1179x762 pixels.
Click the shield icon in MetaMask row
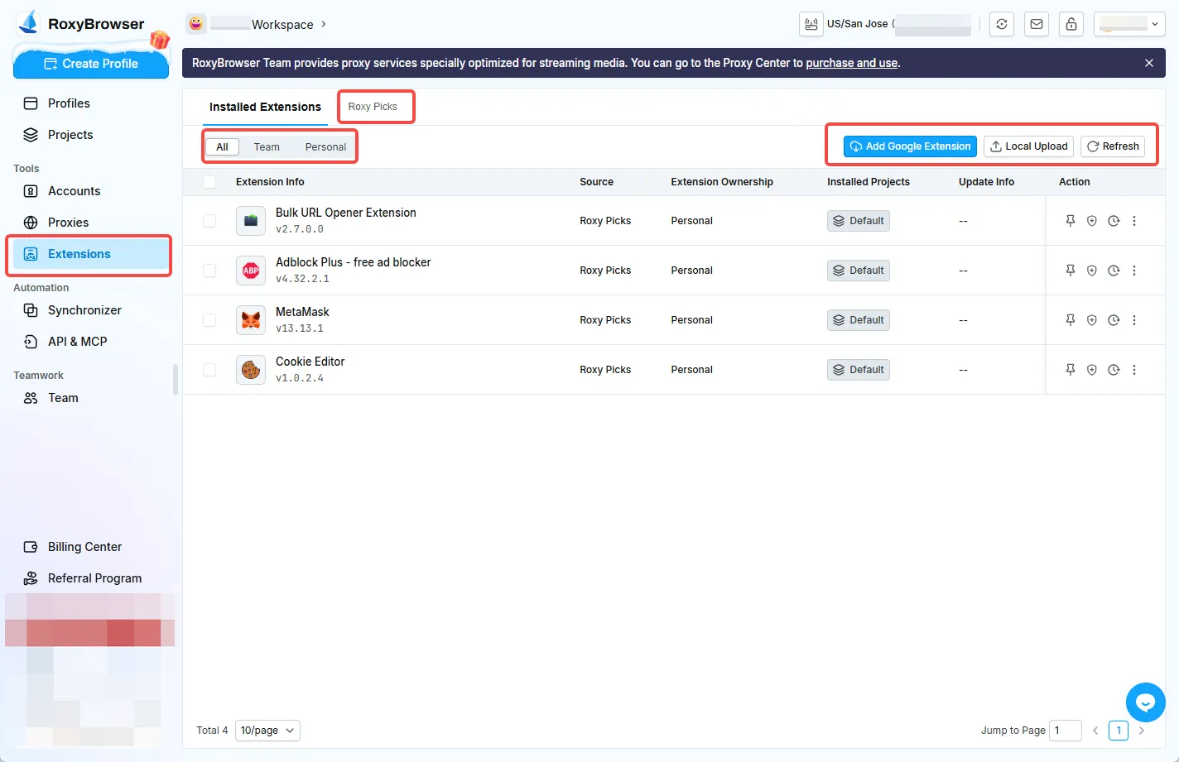click(1091, 320)
